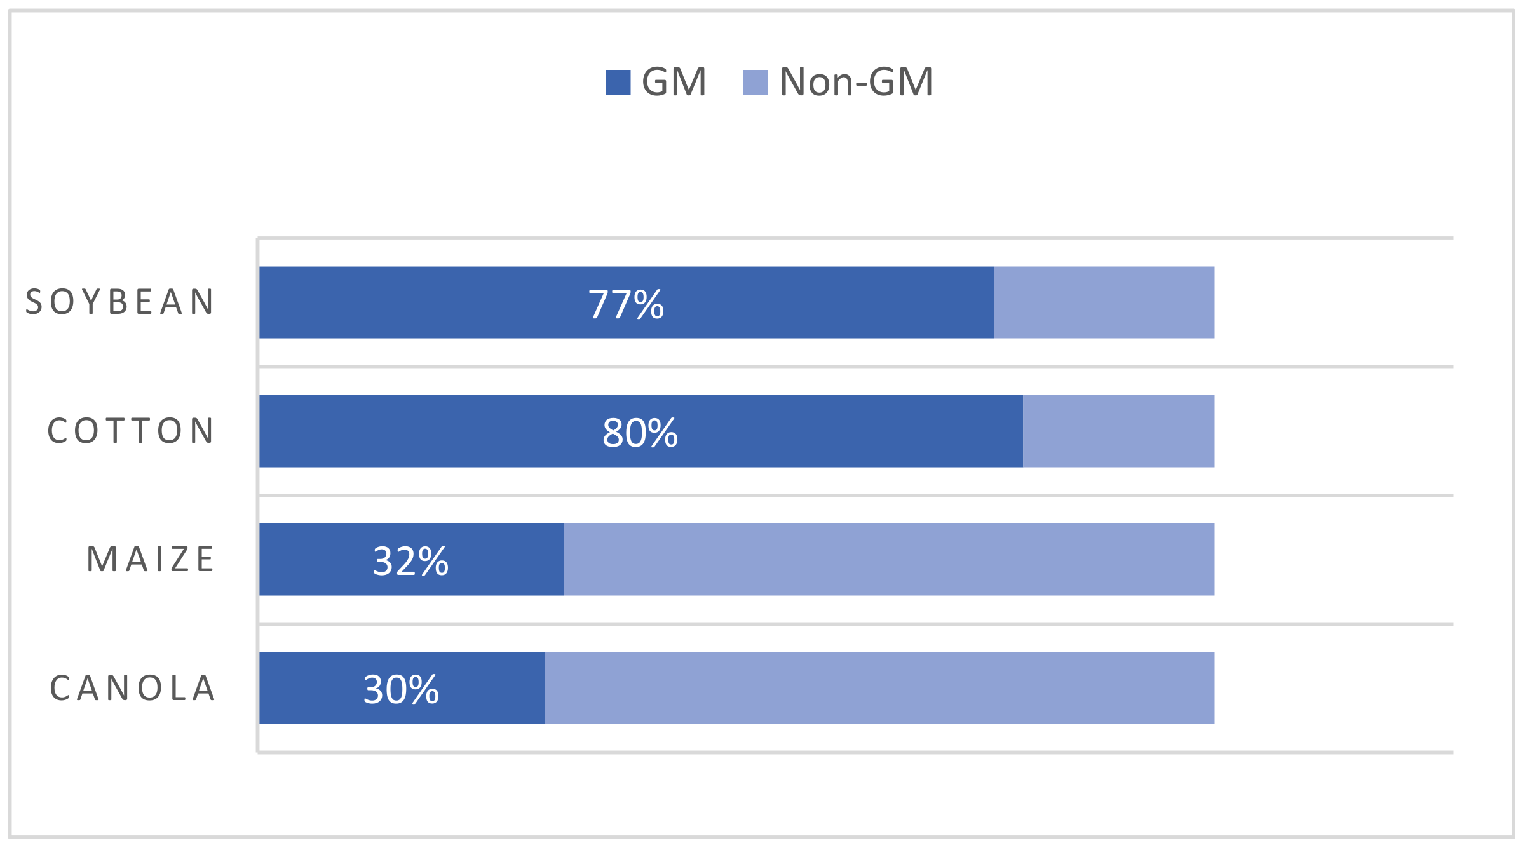
Task: Click the 32% data label
Action: [x=410, y=562]
